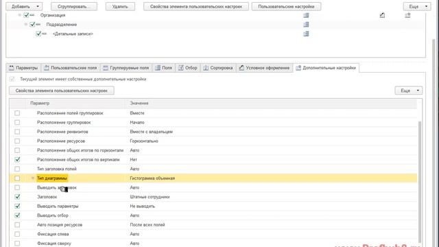Enable Расположение полей группировок checkbox

[x=17, y=113]
